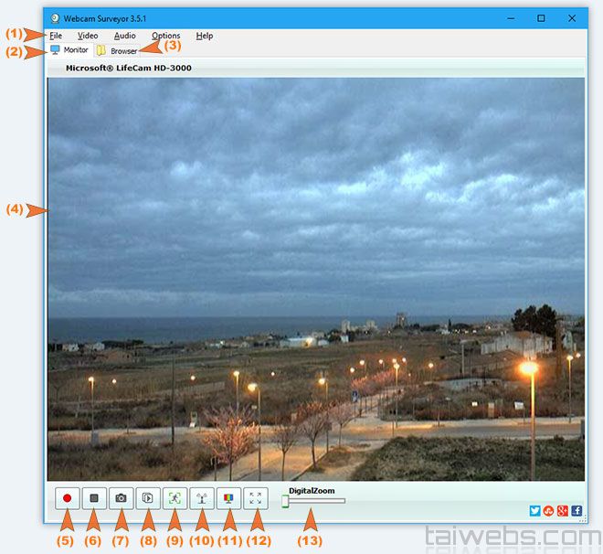Switch to full screen view
This screenshot has height=554, width=603.
click(x=255, y=499)
